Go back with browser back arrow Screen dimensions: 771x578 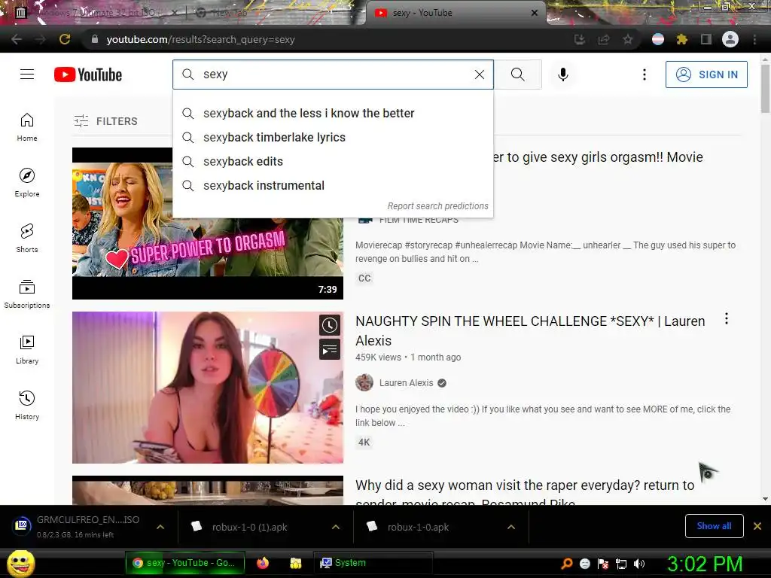(17, 39)
